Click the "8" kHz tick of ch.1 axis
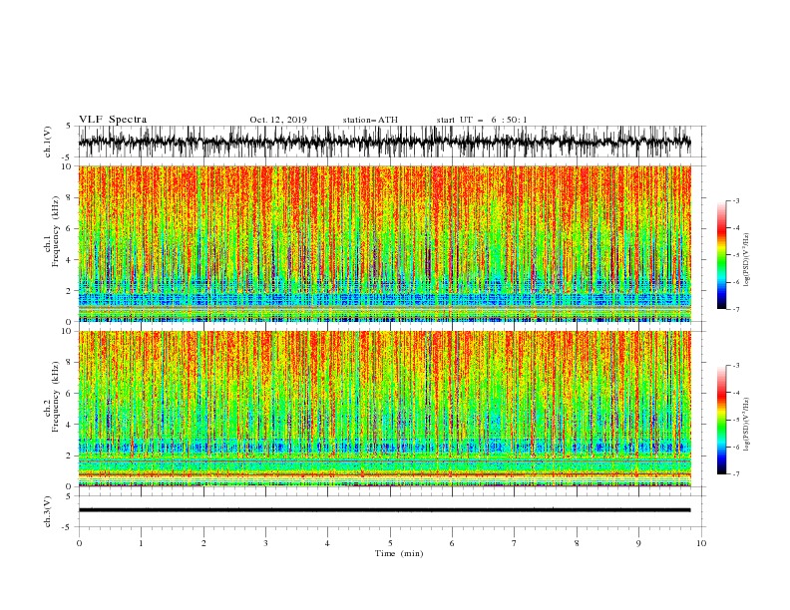 [71, 197]
